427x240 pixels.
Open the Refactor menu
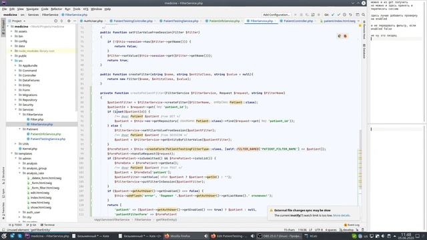[x=56, y=9]
